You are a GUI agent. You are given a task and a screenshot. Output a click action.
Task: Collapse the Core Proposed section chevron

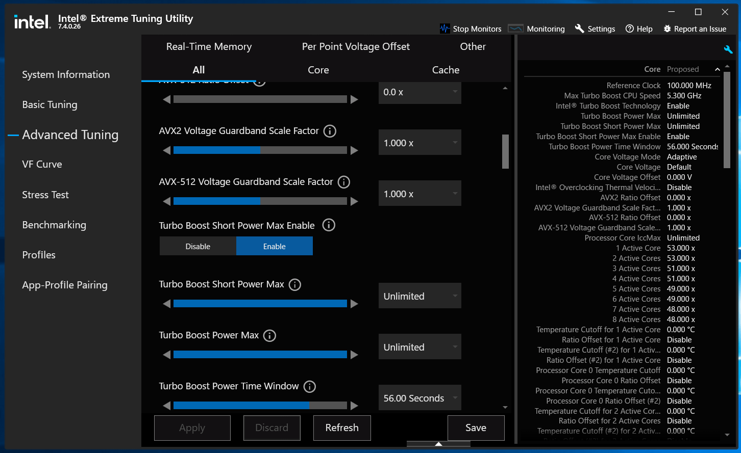click(x=717, y=69)
